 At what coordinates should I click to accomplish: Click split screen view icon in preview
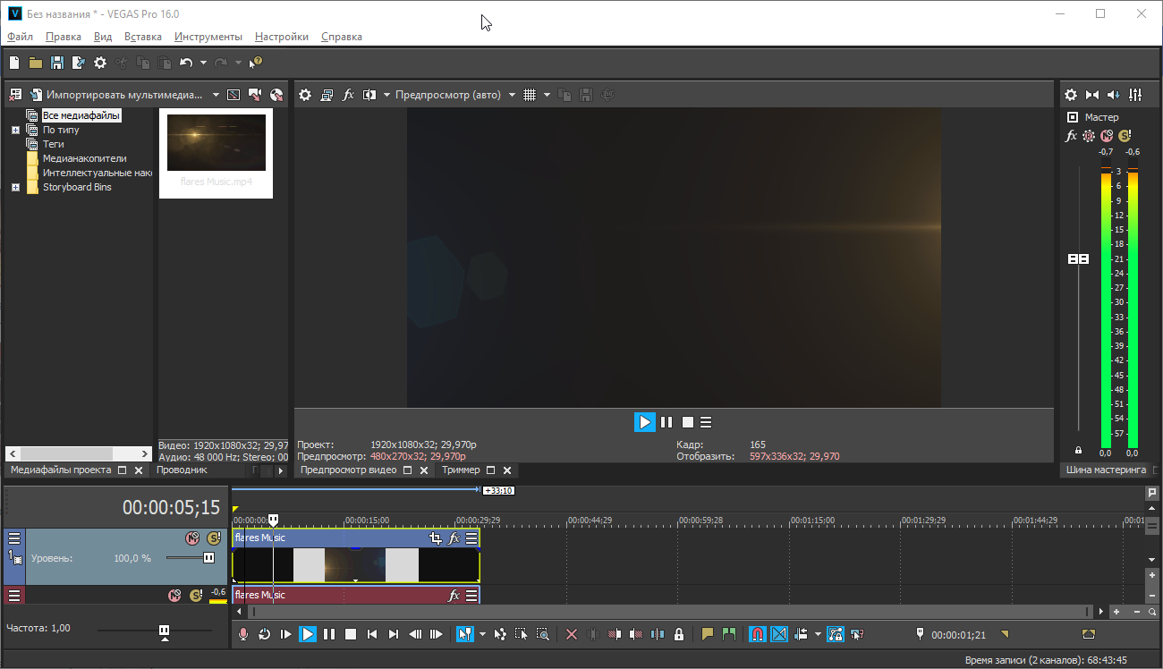click(369, 95)
